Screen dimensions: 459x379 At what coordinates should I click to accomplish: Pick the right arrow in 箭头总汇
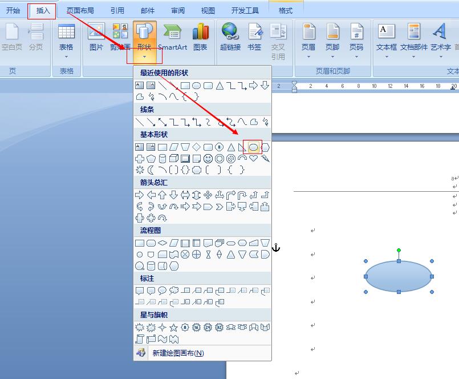(140, 195)
